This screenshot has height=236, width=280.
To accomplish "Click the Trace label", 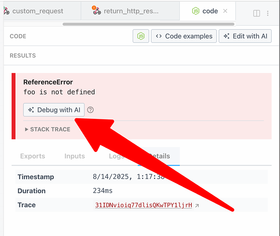I will pyautogui.click(x=27, y=205).
